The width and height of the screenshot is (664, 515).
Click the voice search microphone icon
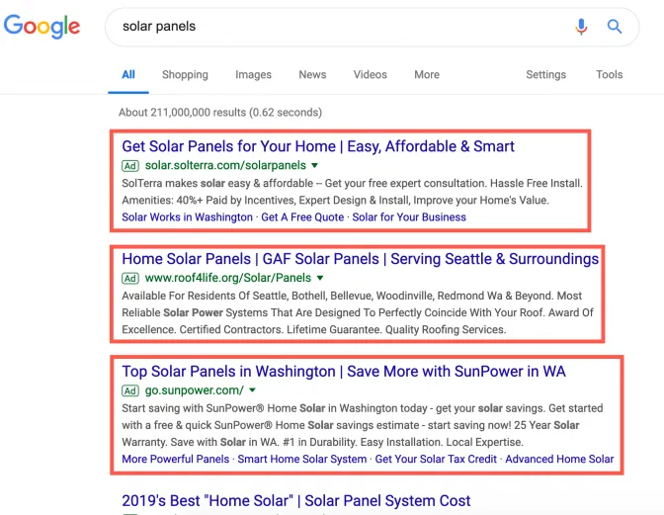tap(581, 27)
